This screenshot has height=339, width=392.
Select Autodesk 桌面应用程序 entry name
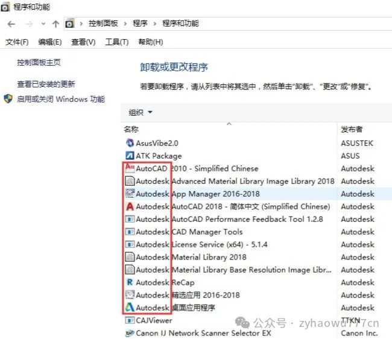point(175,308)
